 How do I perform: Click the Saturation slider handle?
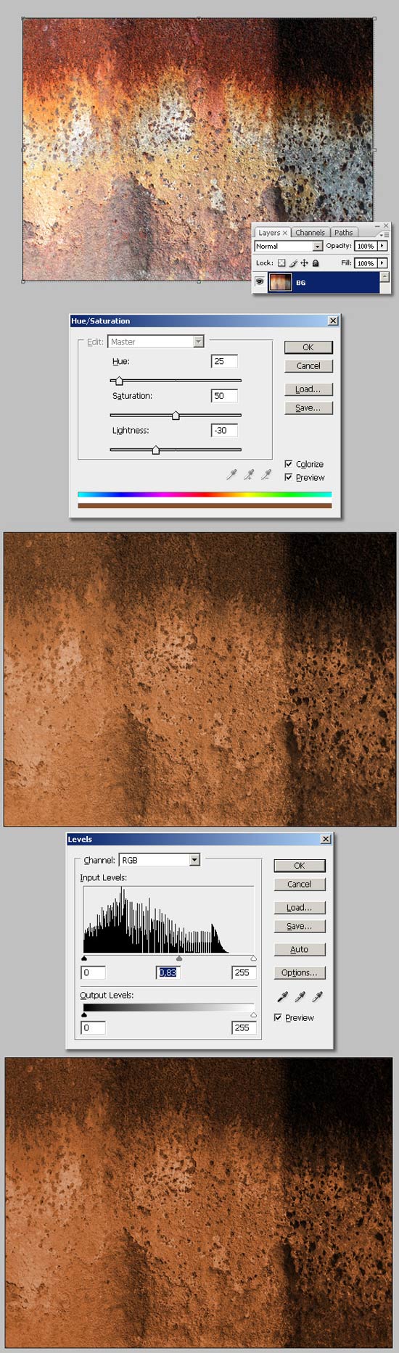point(176,415)
